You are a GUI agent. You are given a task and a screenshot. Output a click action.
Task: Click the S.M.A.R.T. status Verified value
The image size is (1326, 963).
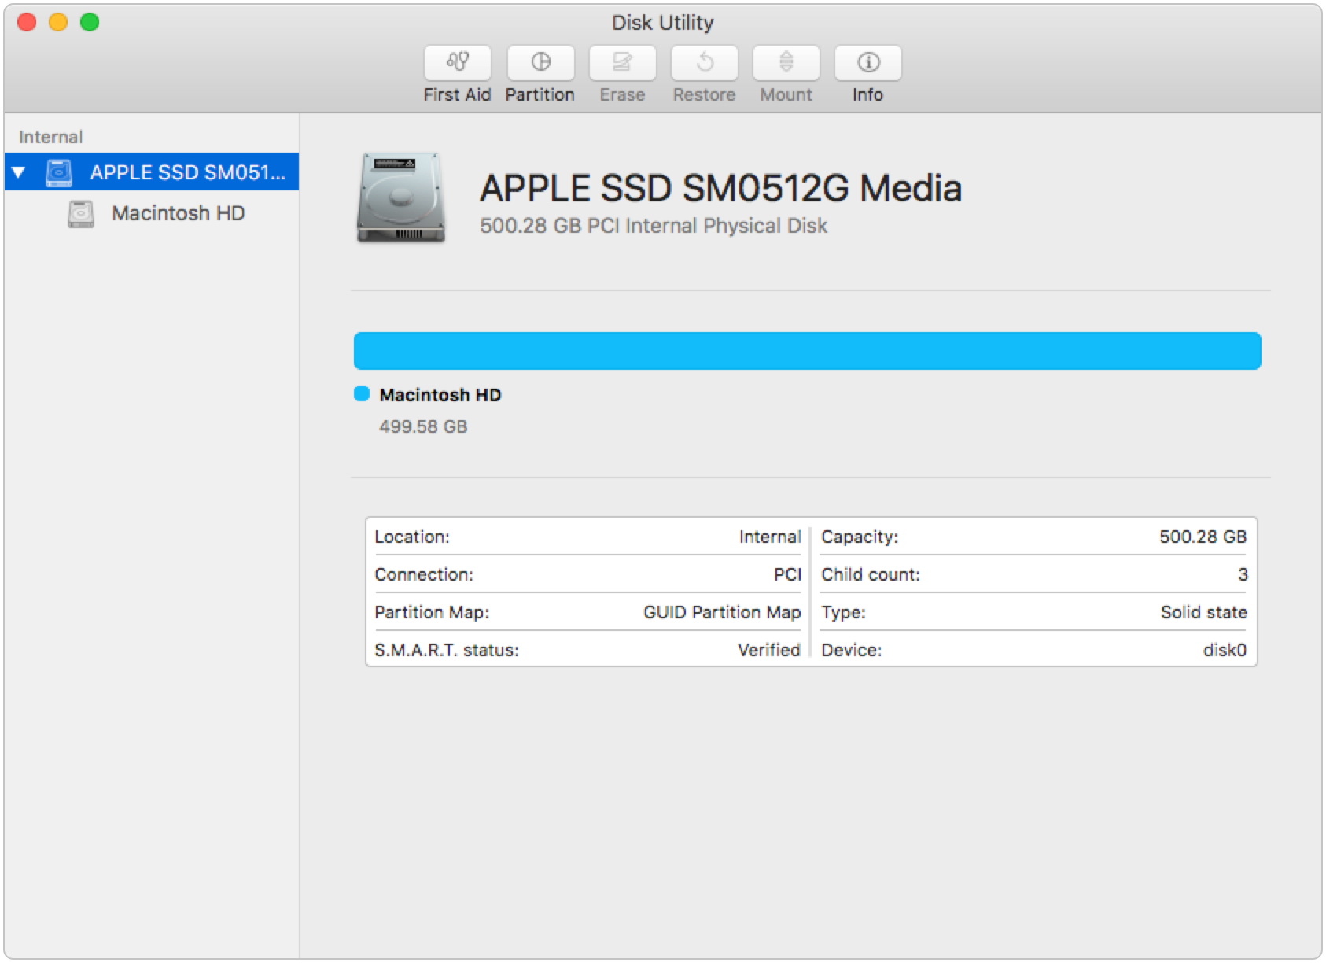pos(769,650)
